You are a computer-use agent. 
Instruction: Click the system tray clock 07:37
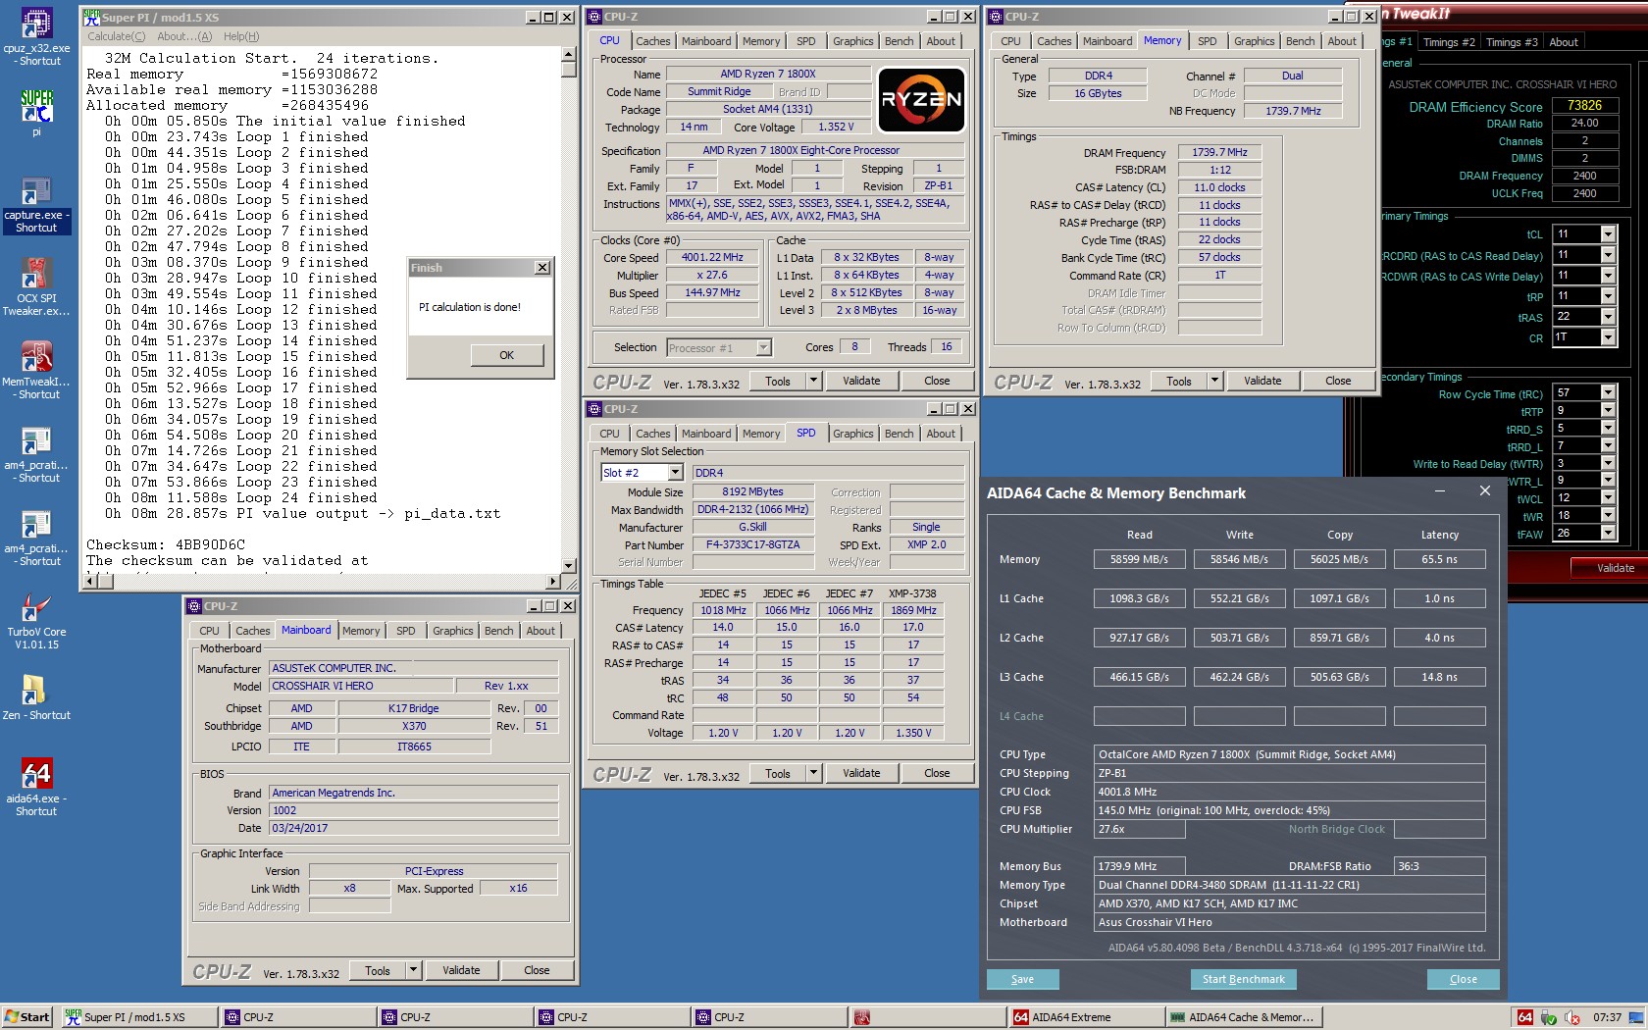click(1607, 1017)
